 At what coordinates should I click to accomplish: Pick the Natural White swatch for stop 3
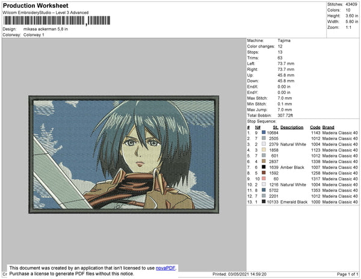point(264,144)
